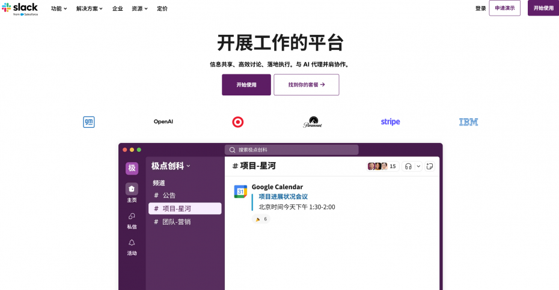The width and height of the screenshot is (559, 290).
Task: Click the 登录 link
Action: pyautogui.click(x=481, y=8)
